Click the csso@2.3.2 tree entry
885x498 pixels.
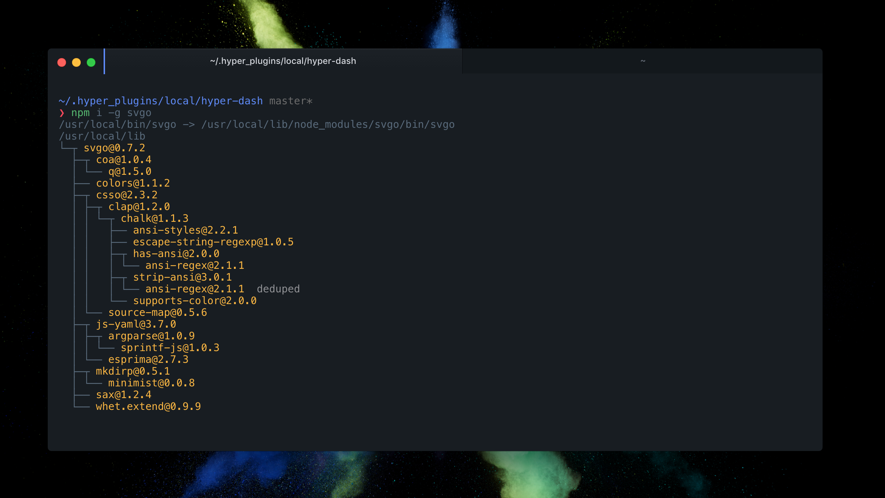tap(127, 195)
